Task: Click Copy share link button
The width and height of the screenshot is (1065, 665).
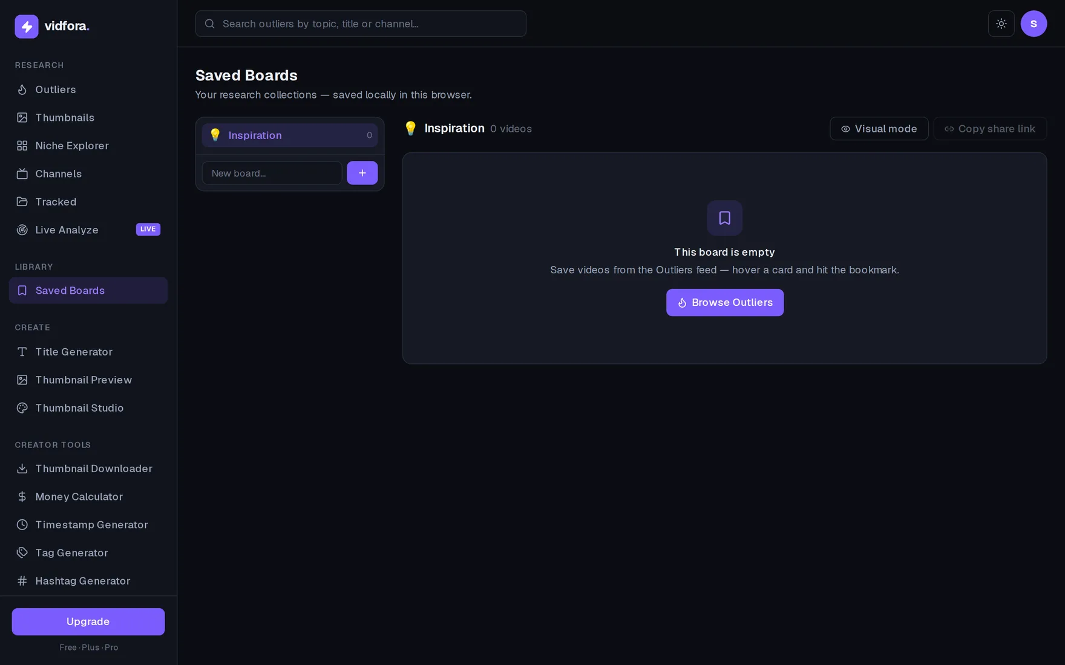Action: pyautogui.click(x=990, y=129)
